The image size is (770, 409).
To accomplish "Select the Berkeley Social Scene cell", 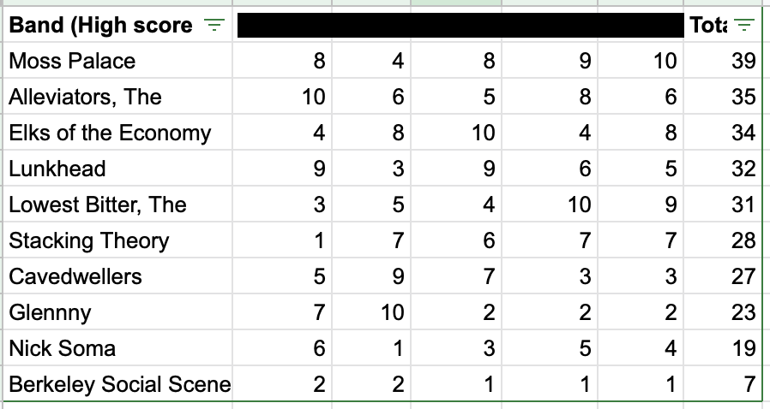I will coord(117,384).
